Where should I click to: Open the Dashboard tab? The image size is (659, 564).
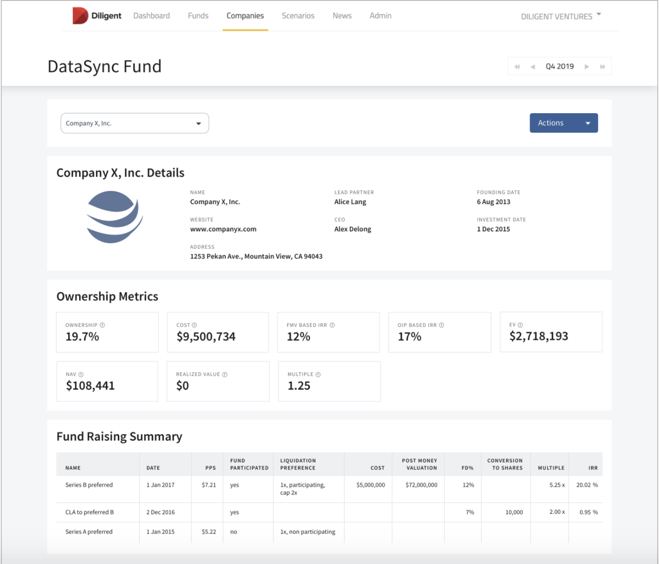coord(152,16)
